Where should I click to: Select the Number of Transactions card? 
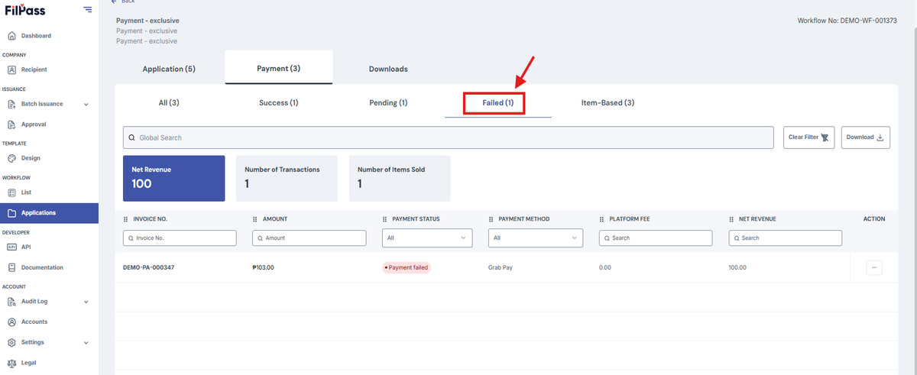click(x=287, y=178)
